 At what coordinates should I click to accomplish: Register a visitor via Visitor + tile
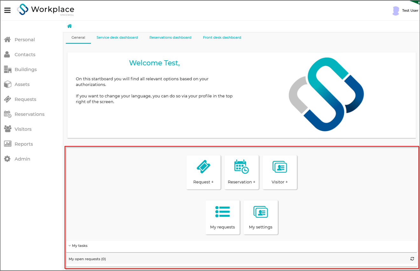280,172
